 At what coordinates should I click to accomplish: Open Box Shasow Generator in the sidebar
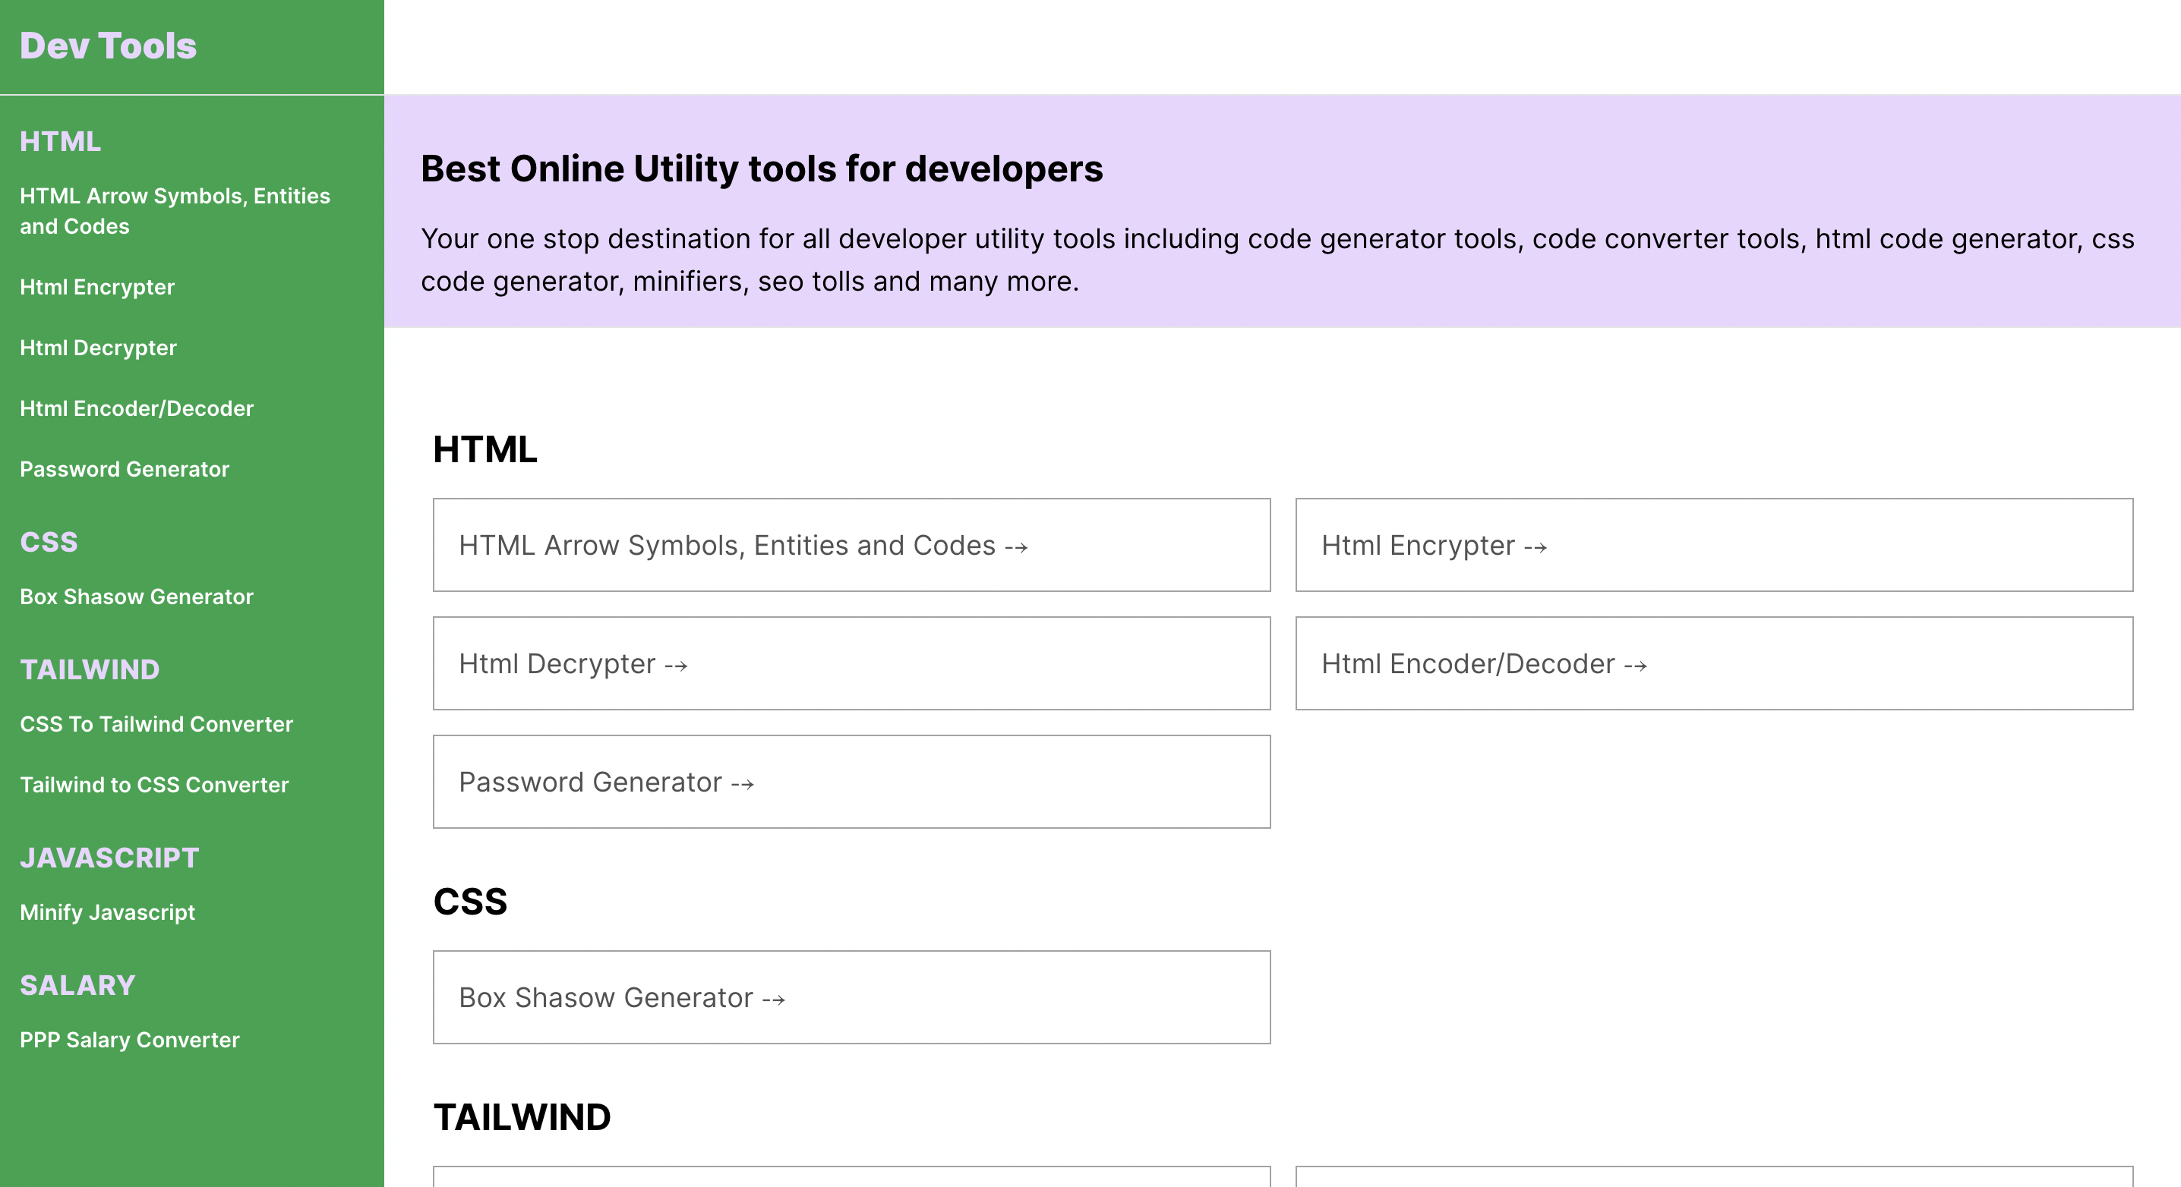click(x=137, y=597)
